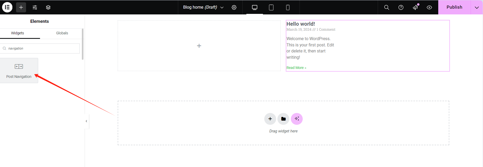Click the Elementor logo icon
This screenshot has height=167, width=483.
[7, 7]
